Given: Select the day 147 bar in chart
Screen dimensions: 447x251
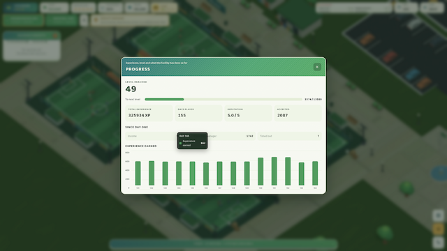Looking at the screenshot, I should click(x=219, y=174).
